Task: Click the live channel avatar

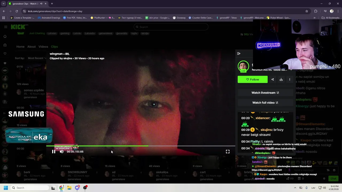Action: (243, 66)
